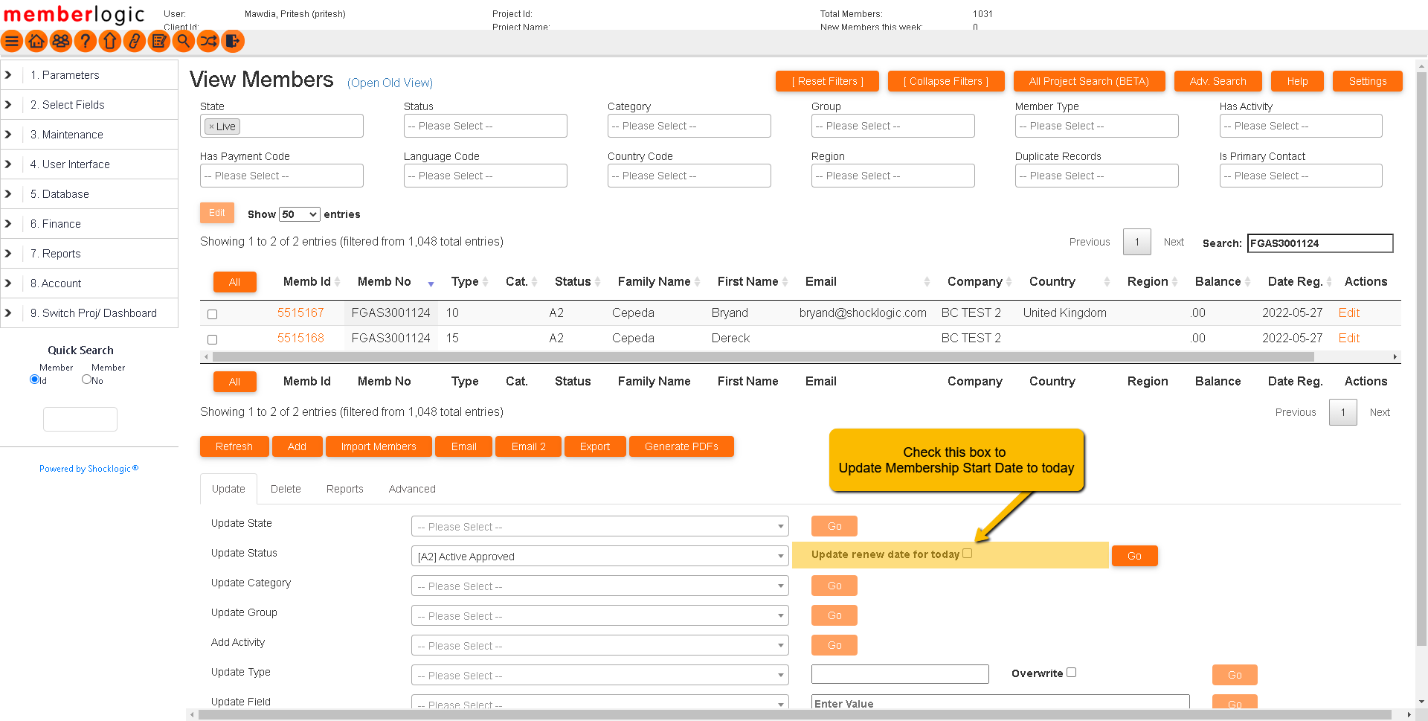Click the table's horizontal scrollbar

pos(763,357)
